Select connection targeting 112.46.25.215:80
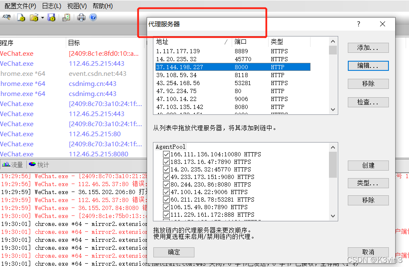Image resolution: width=409 pixels, height=267 pixels. pos(72,134)
